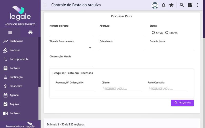This screenshot has width=205, height=128.
Task: Focus the Número de Pasta field
Action: pyautogui.click(x=71, y=33)
